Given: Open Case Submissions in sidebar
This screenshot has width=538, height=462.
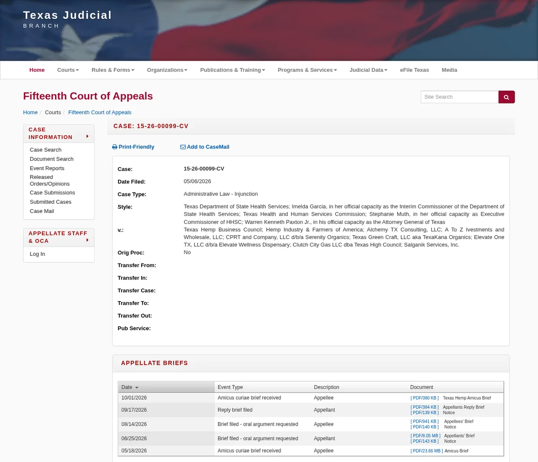Looking at the screenshot, I should (52, 193).
